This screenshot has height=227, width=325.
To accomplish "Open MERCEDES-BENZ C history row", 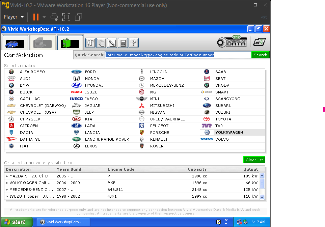I will tap(132, 190).
